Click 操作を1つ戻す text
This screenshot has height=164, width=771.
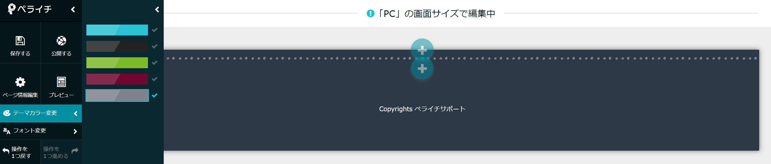pos(21,152)
